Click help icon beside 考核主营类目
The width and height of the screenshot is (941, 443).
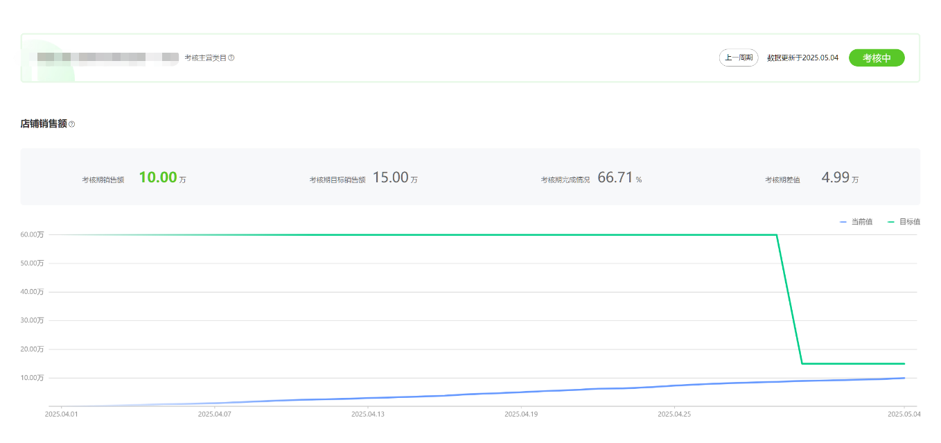pos(231,58)
